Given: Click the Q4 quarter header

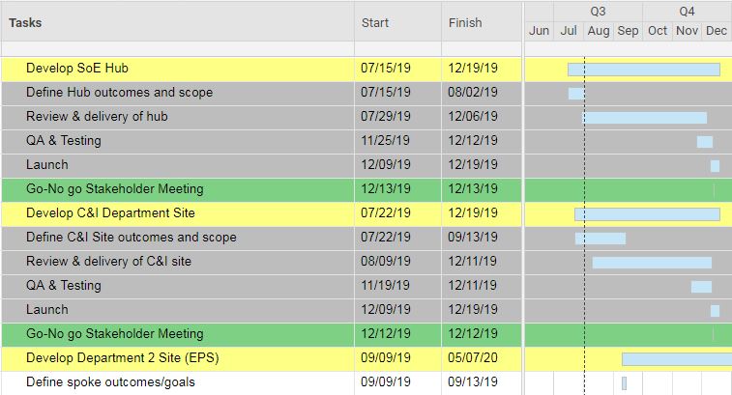Looking at the screenshot, I should pos(688,12).
